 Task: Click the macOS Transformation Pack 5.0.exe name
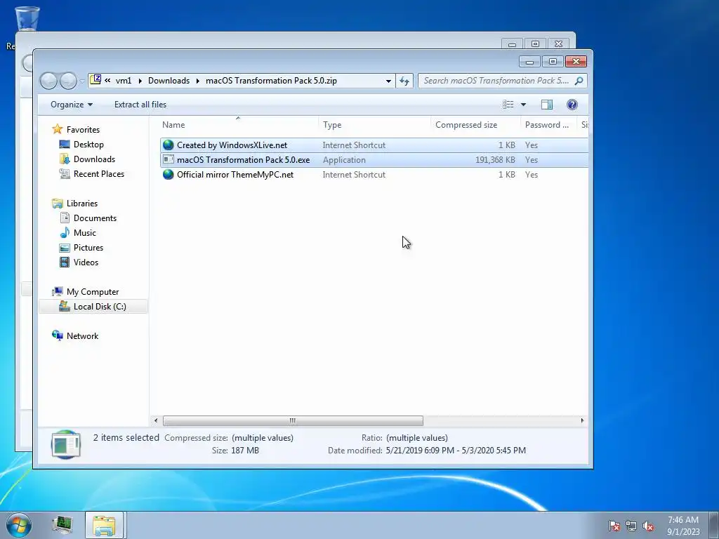(x=243, y=159)
